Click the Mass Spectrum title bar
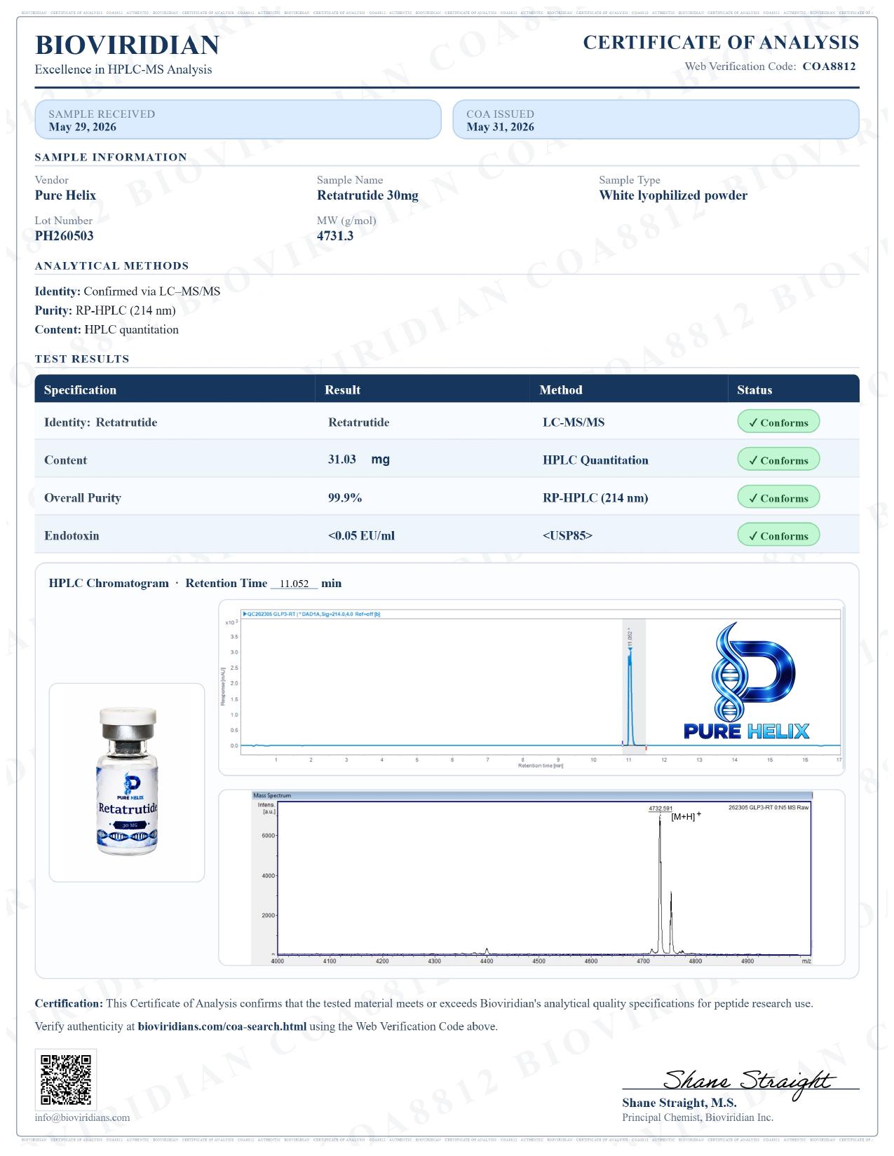 531,795
